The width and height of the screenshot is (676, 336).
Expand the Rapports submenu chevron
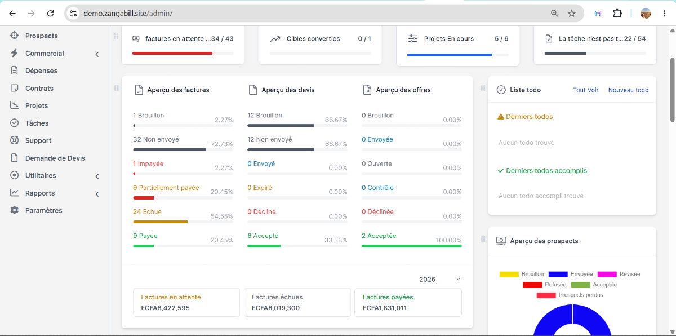(97, 194)
